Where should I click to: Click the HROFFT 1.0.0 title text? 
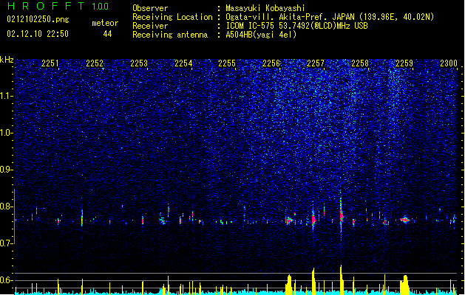point(58,6)
